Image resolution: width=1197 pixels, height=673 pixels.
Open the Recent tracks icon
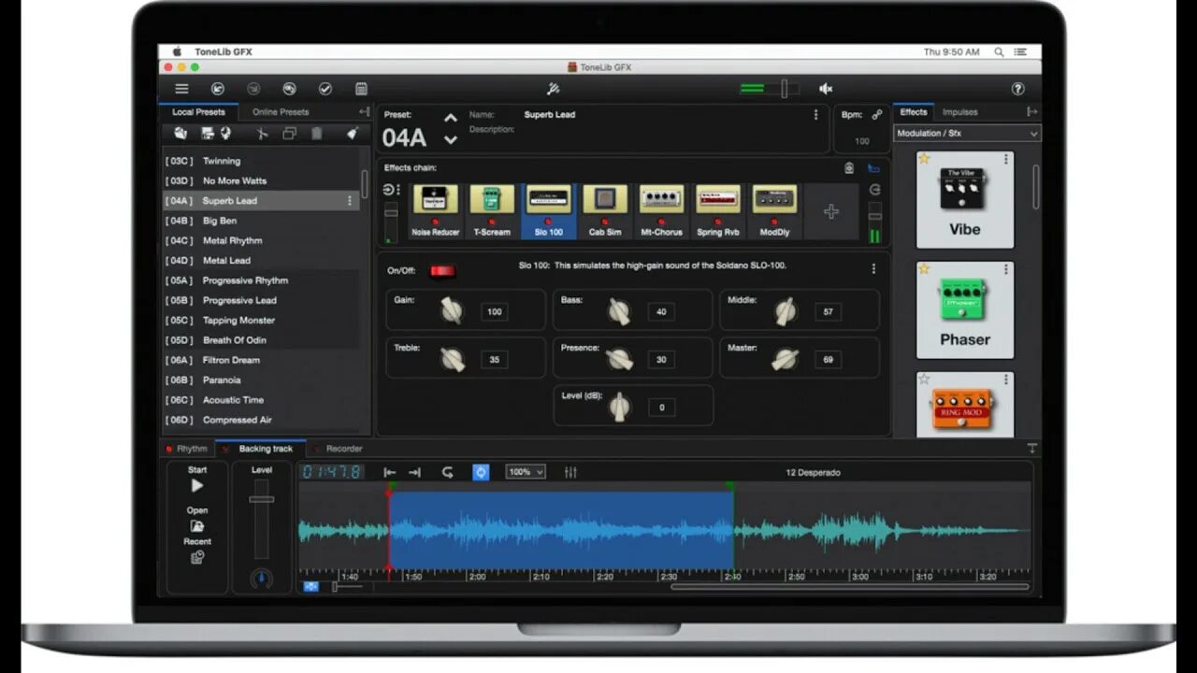tap(197, 558)
